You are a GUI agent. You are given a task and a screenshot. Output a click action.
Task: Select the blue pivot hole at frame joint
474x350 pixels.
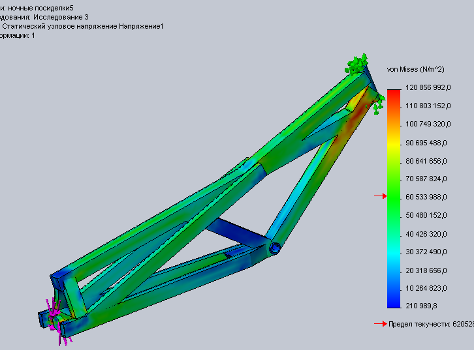275,248
